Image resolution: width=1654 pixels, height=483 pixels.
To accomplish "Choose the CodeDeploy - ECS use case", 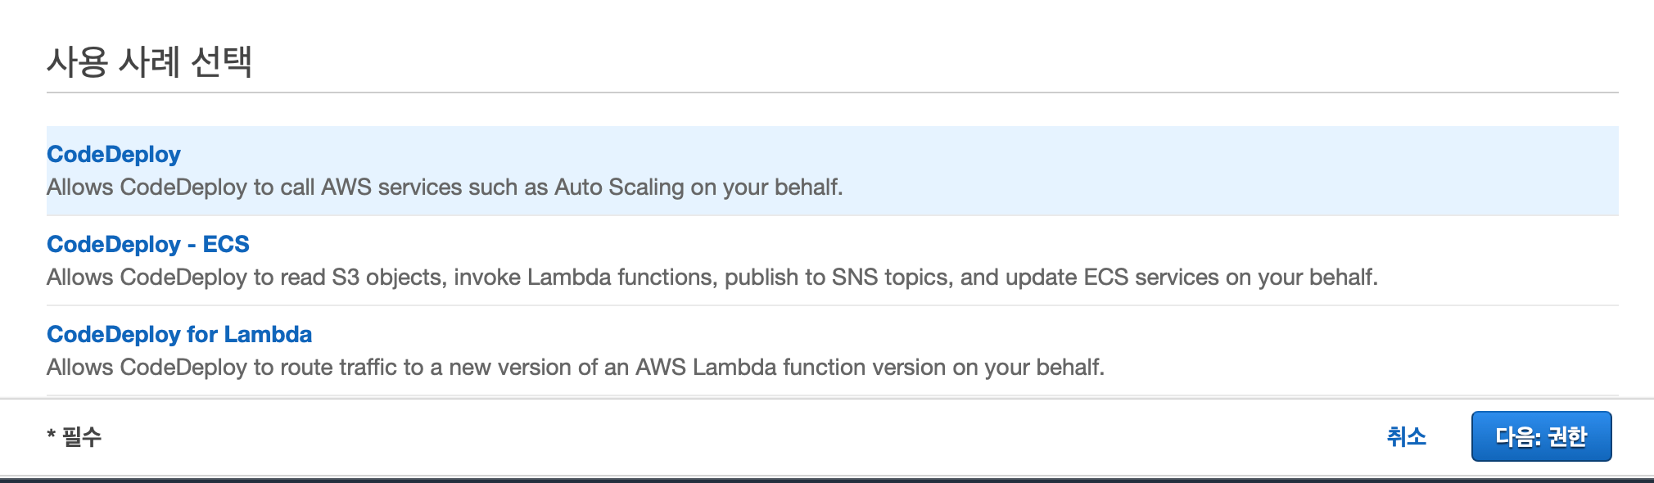I will pyautogui.click(x=148, y=244).
